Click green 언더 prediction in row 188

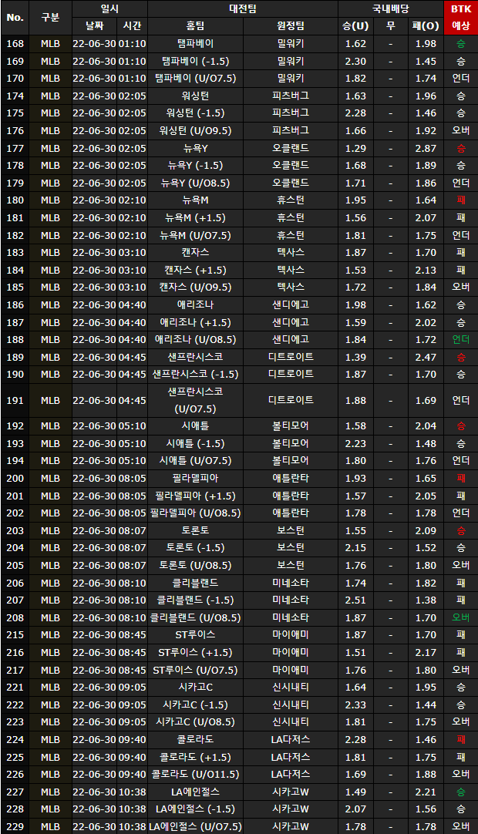tap(461, 339)
